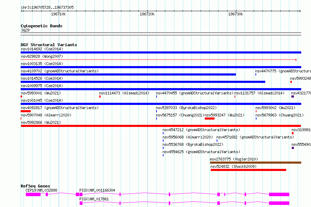Click the nsv4571682 gnomAD variant label
Viewport: 311px width, 207px height.
pyautogui.click(x=255, y=137)
